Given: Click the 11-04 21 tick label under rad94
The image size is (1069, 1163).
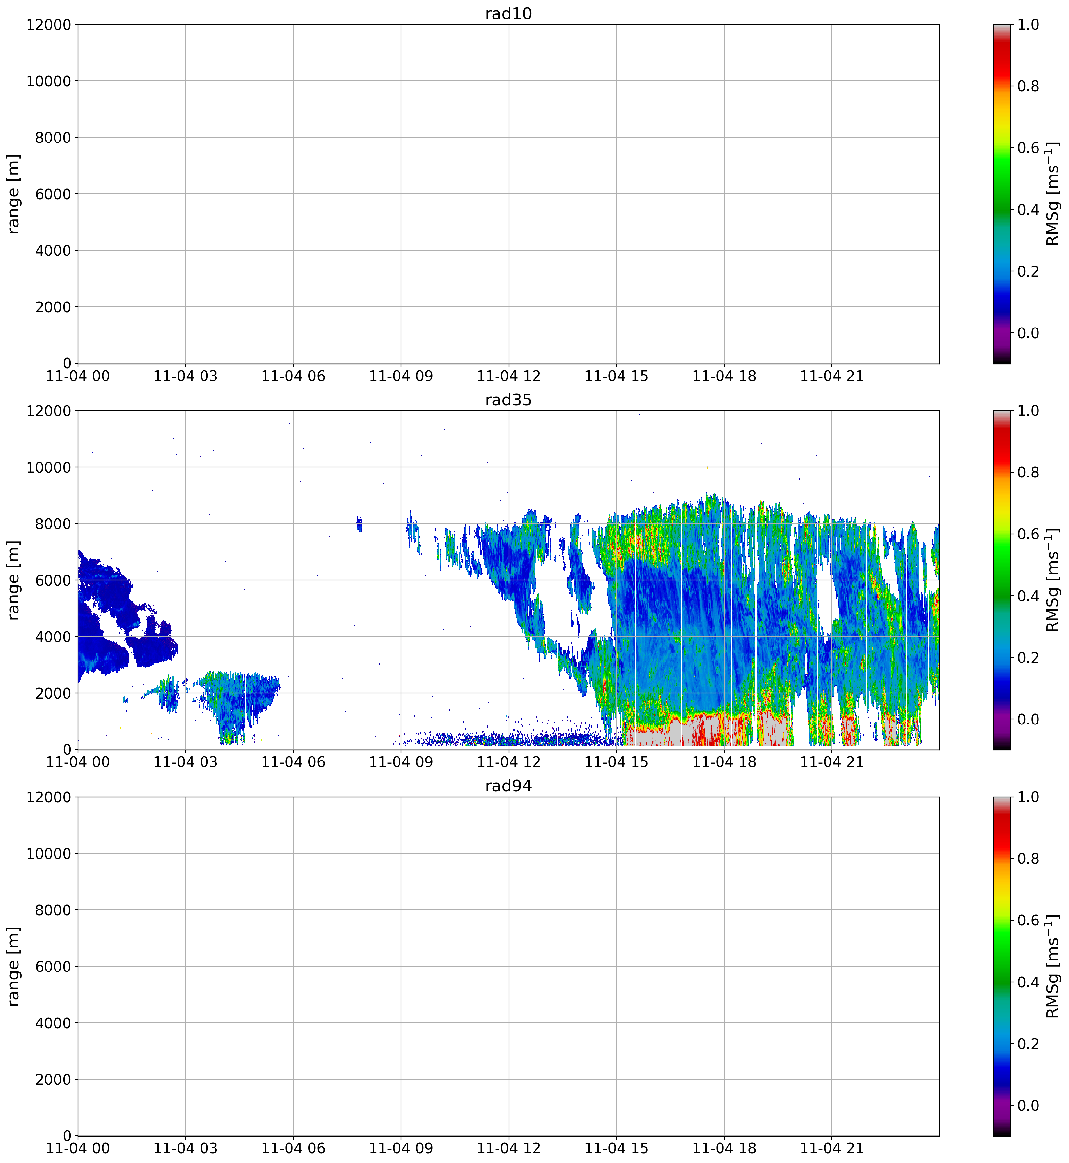Looking at the screenshot, I should pyautogui.click(x=831, y=1148).
